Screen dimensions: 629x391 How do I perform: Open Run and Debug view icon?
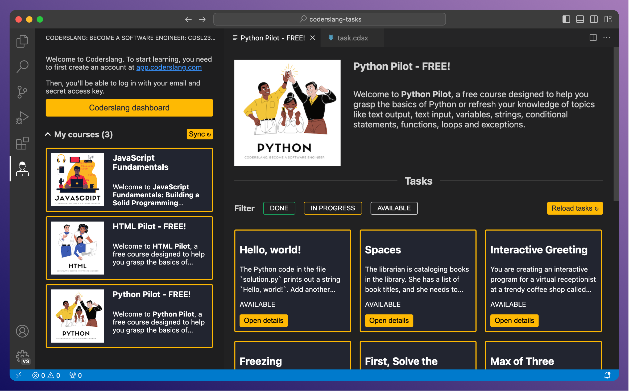(x=22, y=118)
